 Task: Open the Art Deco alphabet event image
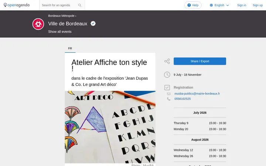point(110,127)
